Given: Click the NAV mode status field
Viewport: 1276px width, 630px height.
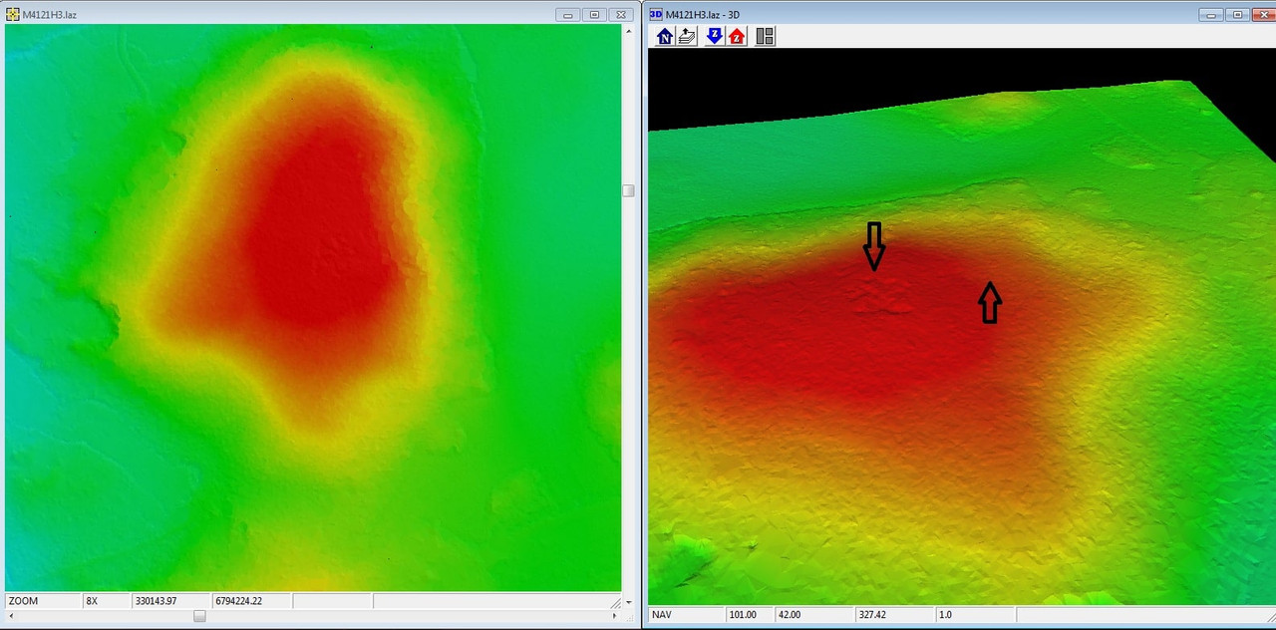Looking at the screenshot, I should click(686, 615).
